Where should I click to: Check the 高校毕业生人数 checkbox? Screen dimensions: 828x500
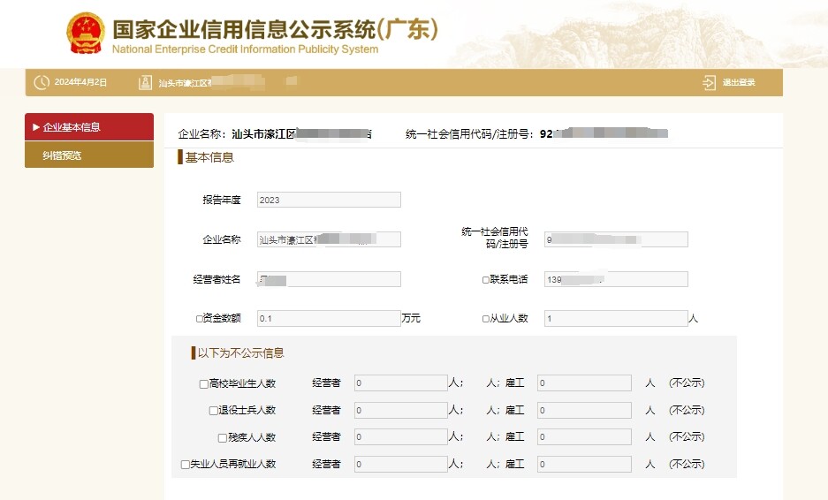tap(204, 384)
